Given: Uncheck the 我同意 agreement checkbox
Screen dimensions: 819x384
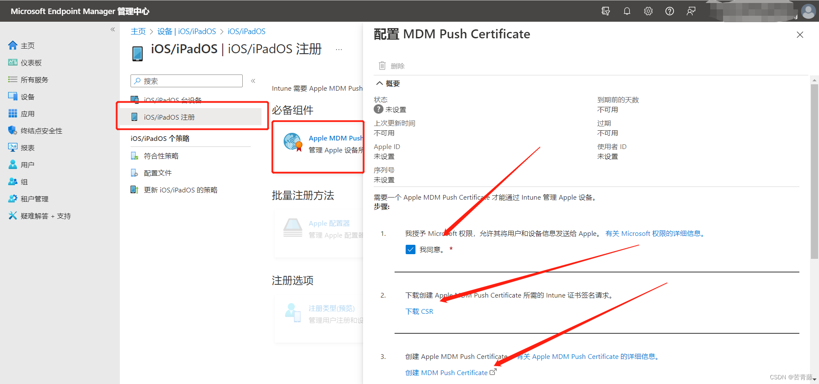Looking at the screenshot, I should 410,249.
